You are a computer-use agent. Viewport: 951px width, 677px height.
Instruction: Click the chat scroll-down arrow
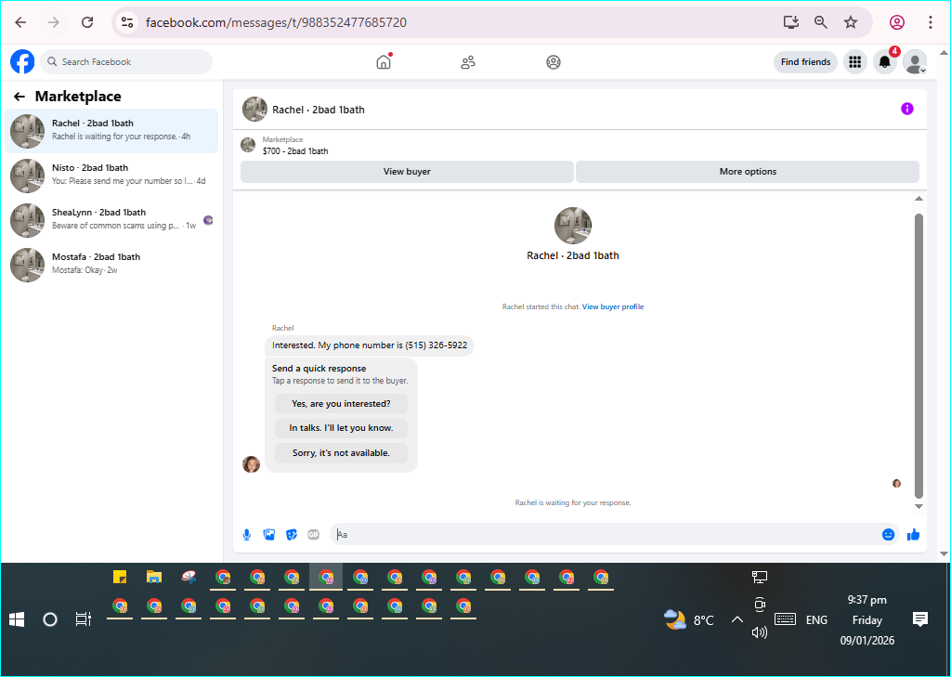[918, 506]
